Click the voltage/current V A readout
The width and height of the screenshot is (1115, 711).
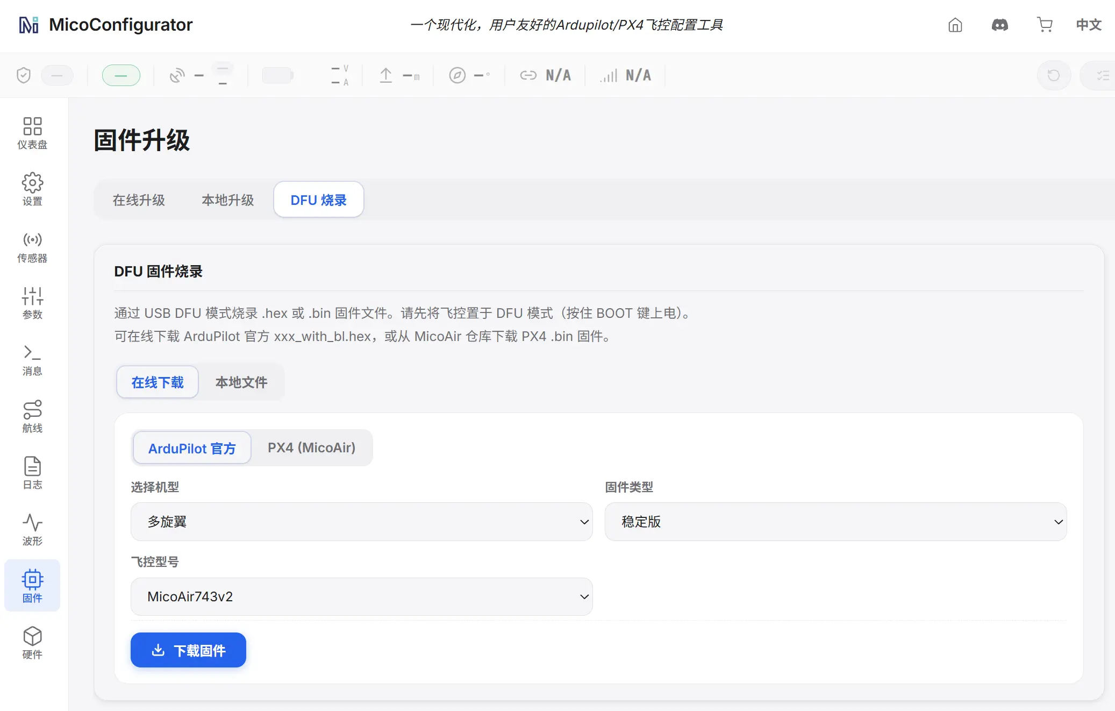coord(340,75)
